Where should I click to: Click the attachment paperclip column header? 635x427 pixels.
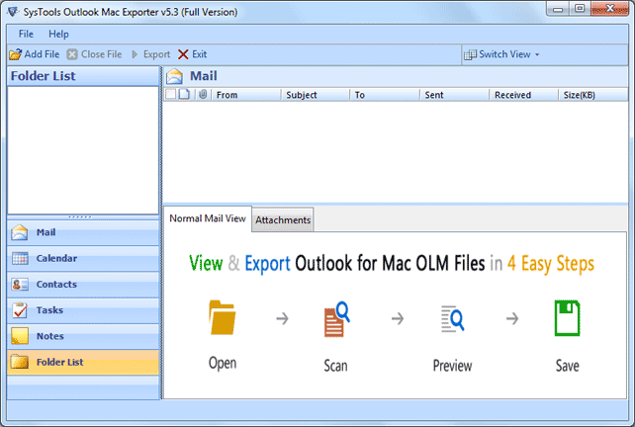[202, 95]
